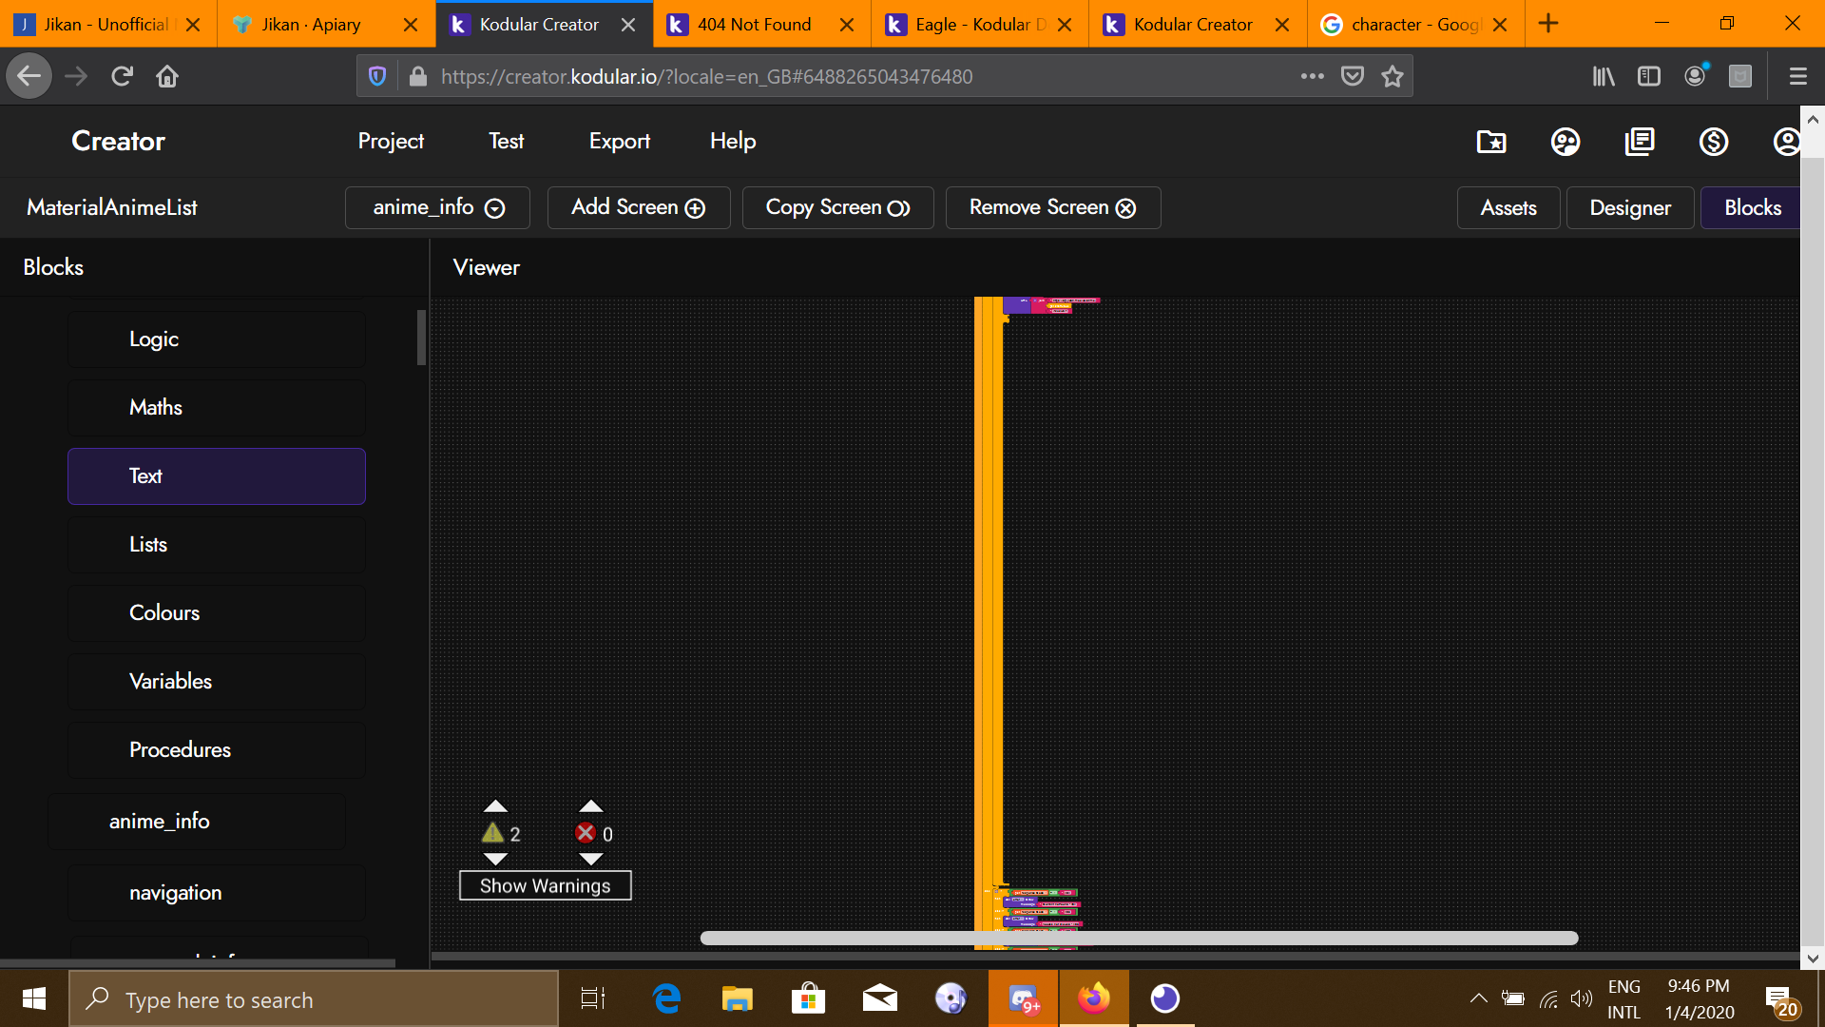Viewport: 1825px width, 1027px height.
Task: Open the starred folder icon in header
Action: click(x=1491, y=142)
